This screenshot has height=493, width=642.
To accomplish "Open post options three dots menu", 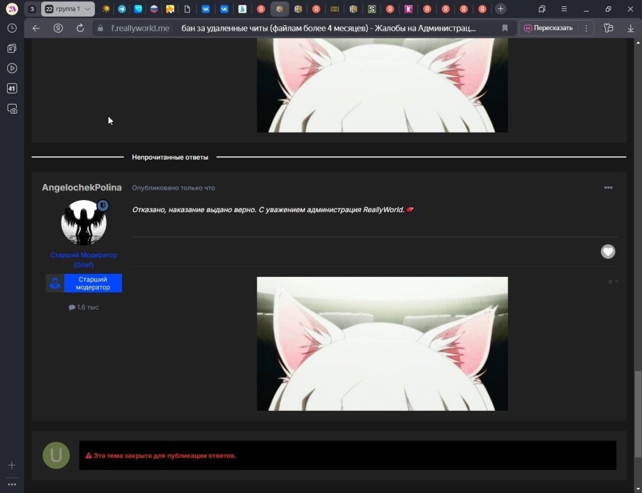I will click(609, 188).
